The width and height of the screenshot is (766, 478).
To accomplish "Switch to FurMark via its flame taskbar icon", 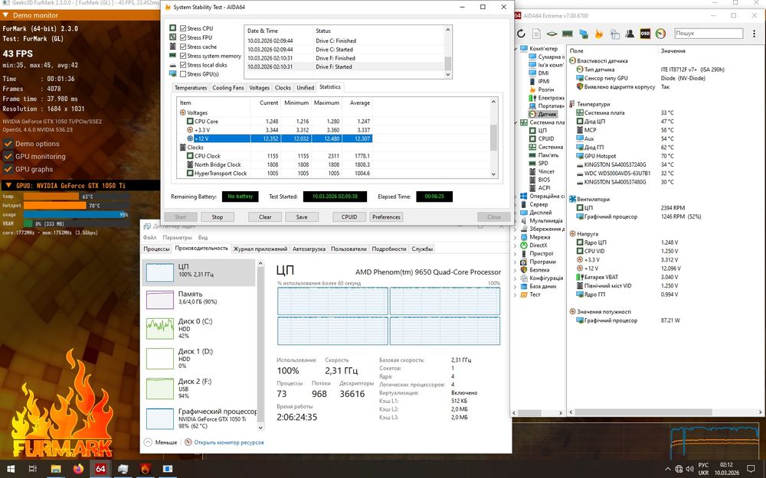I will point(145,469).
